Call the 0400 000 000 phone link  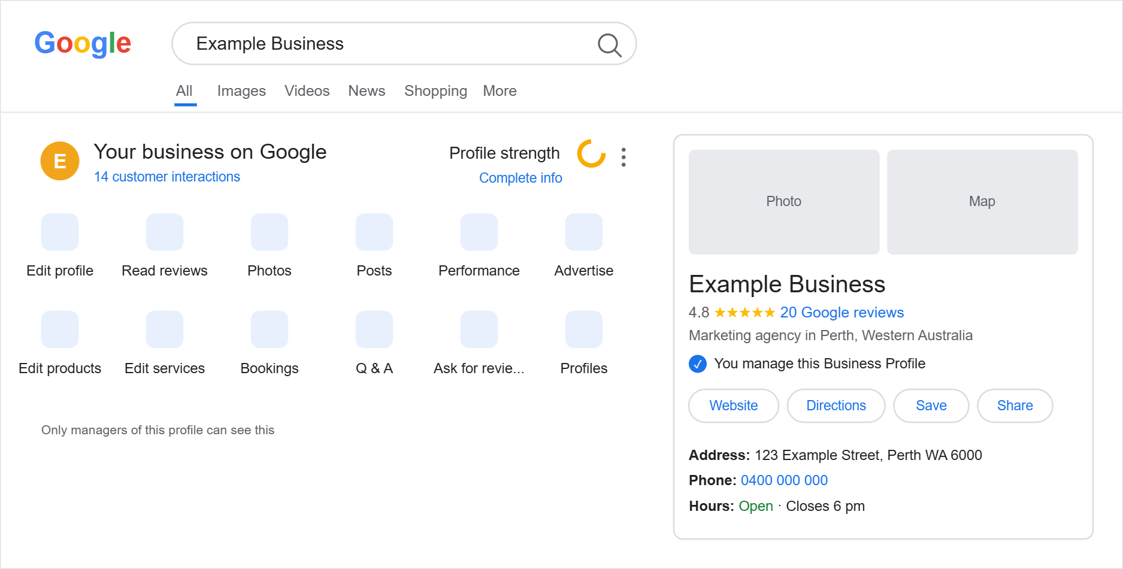click(x=784, y=480)
